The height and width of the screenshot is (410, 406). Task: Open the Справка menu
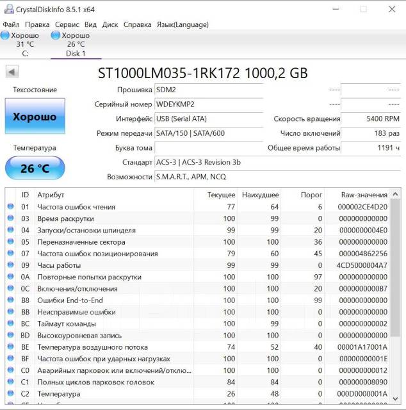[x=137, y=24]
